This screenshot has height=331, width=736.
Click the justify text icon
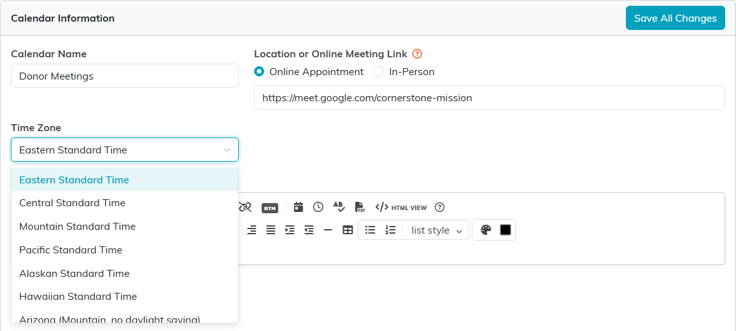271,230
